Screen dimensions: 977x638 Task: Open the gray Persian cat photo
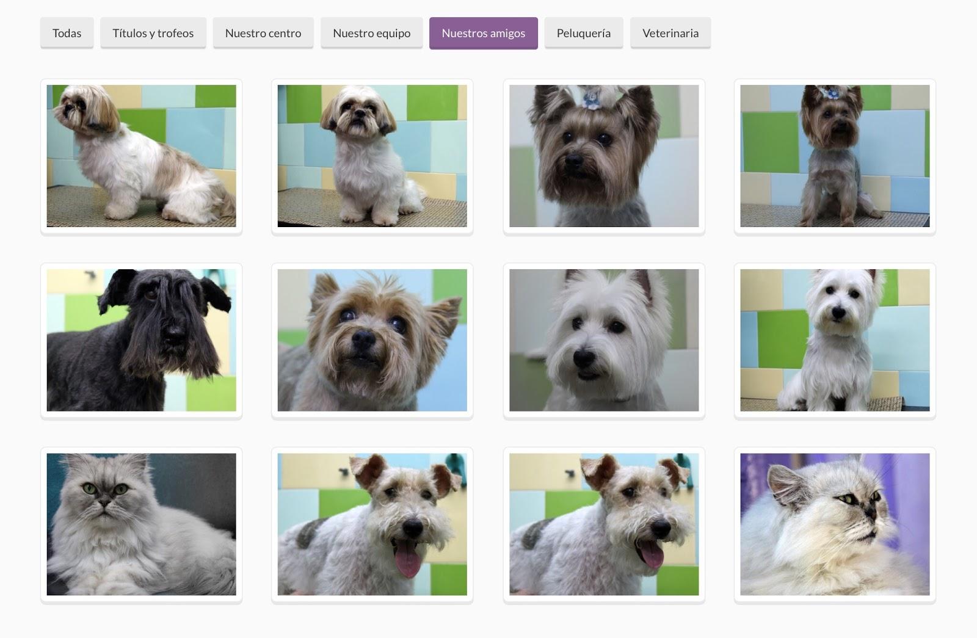pyautogui.click(x=141, y=524)
